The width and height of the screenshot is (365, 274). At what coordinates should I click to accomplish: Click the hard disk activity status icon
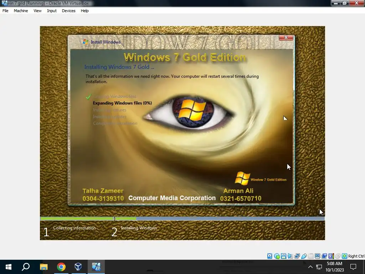pyautogui.click(x=269, y=256)
